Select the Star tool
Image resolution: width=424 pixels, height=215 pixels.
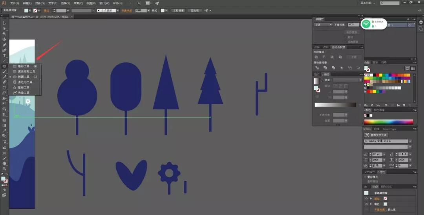(x=23, y=87)
